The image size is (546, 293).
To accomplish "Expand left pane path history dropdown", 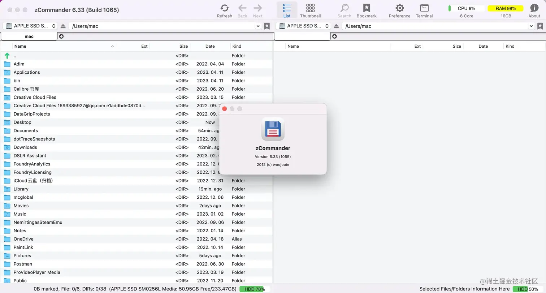I will [258, 26].
